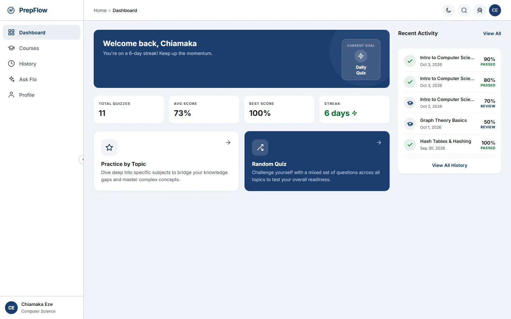Click Home in the breadcrumb
The width and height of the screenshot is (511, 319).
pyautogui.click(x=100, y=11)
